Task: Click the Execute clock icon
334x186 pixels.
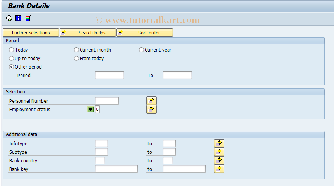Action: (9, 19)
